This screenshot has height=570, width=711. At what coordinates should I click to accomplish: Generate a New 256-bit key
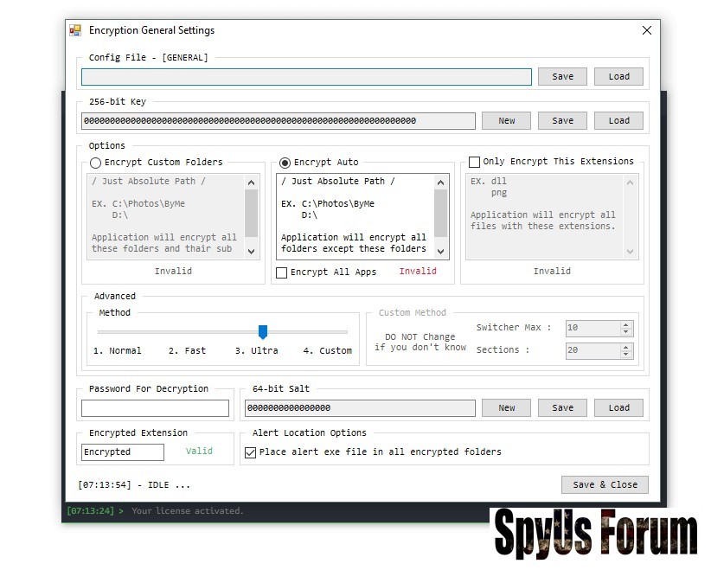(506, 121)
